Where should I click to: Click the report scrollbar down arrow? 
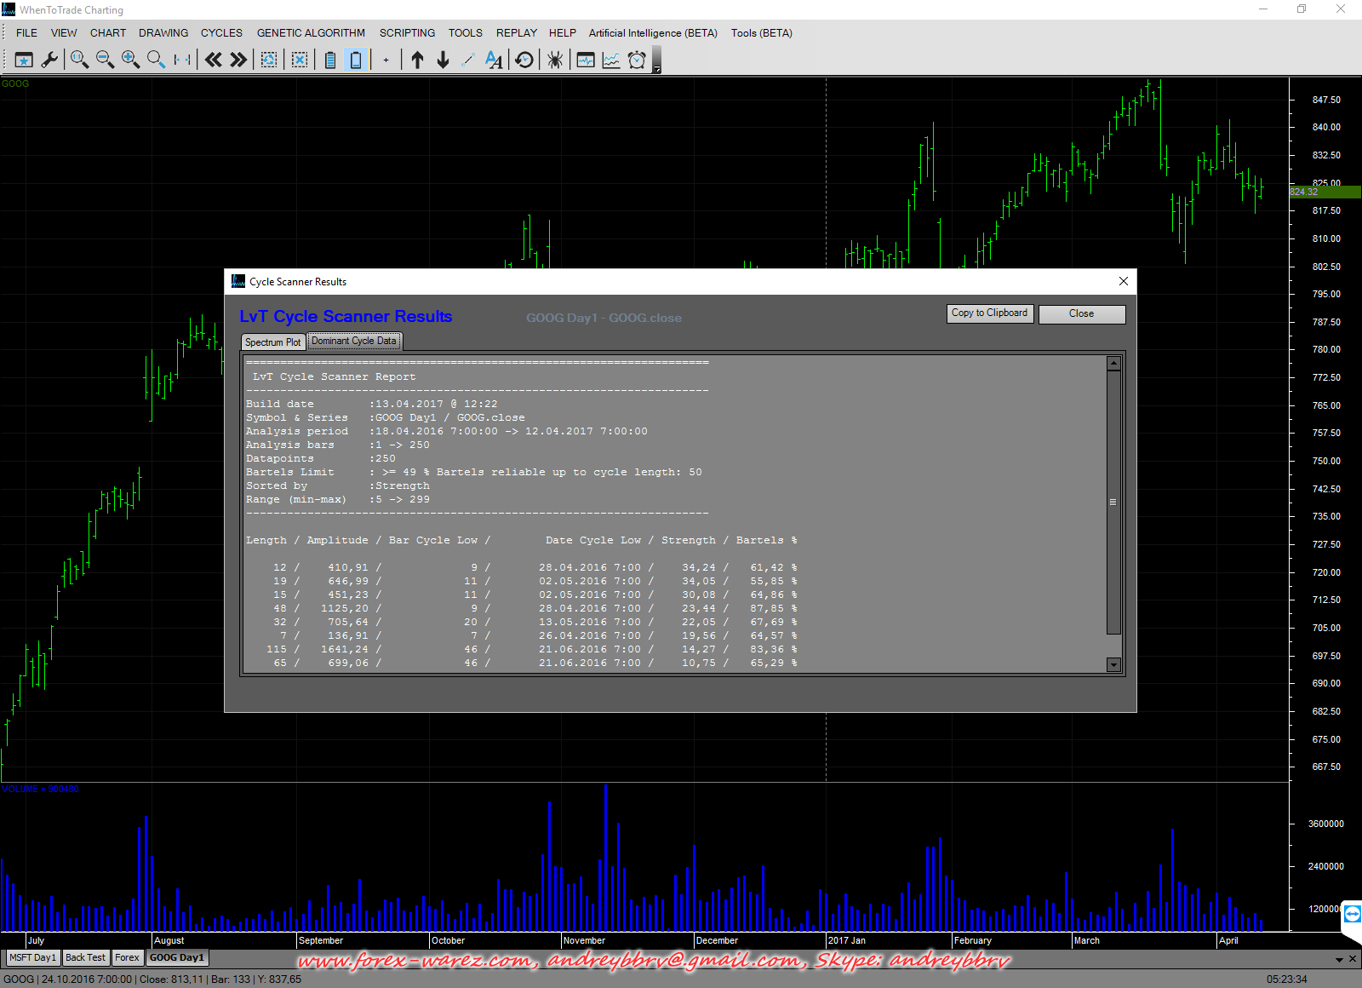click(1113, 665)
